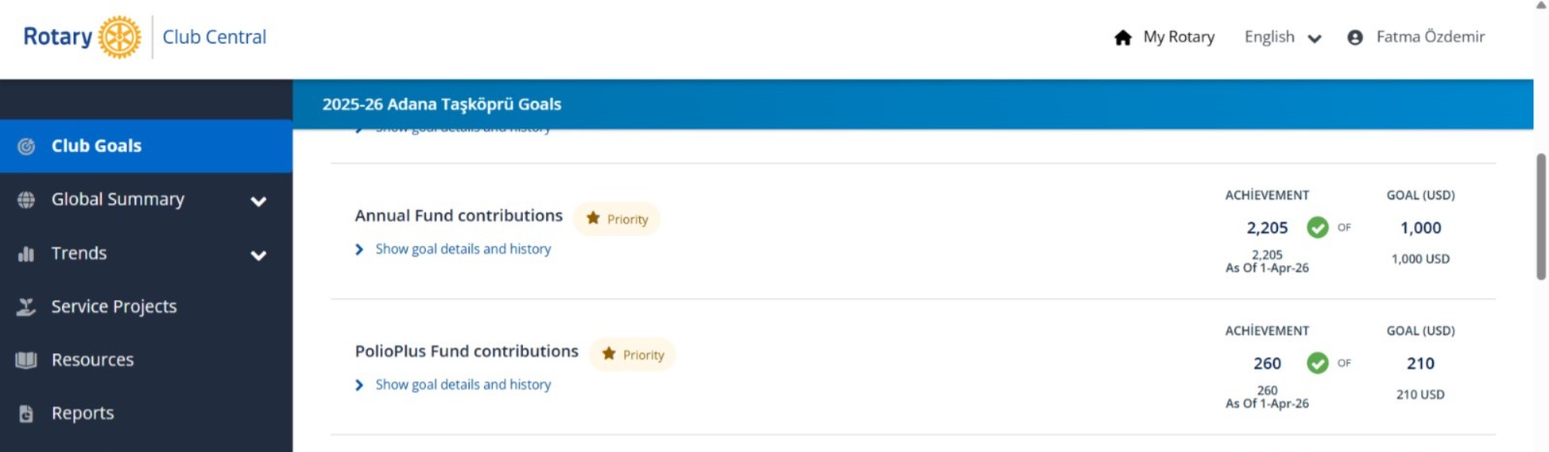The width and height of the screenshot is (1549, 452).
Task: Open the Fatma Özdemir account link
Action: pyautogui.click(x=1430, y=37)
